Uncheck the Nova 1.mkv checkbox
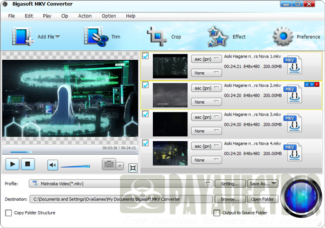 click(x=146, y=56)
